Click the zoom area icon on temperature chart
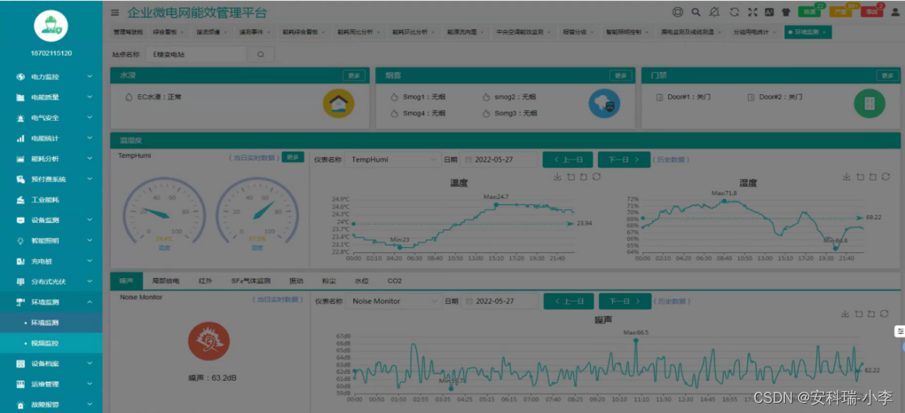 [571, 177]
